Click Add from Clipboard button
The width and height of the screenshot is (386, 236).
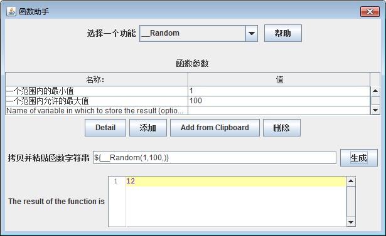tap(215, 128)
